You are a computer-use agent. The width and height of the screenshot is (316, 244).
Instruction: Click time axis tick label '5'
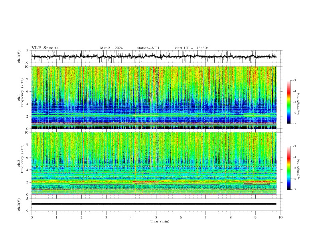click(x=156, y=217)
